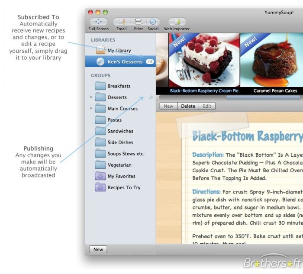Image resolution: width=303 pixels, height=274 pixels.
Task: Open the Recipes To Try group
Action: (x=124, y=187)
